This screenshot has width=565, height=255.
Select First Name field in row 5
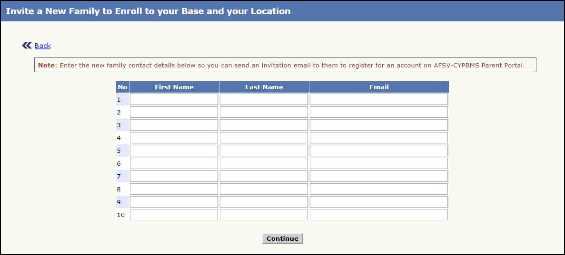174,151
